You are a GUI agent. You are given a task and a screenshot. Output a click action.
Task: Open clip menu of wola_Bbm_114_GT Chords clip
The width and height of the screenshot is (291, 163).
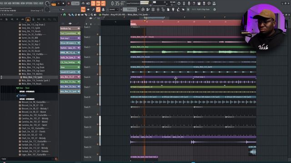(x=131, y=37)
